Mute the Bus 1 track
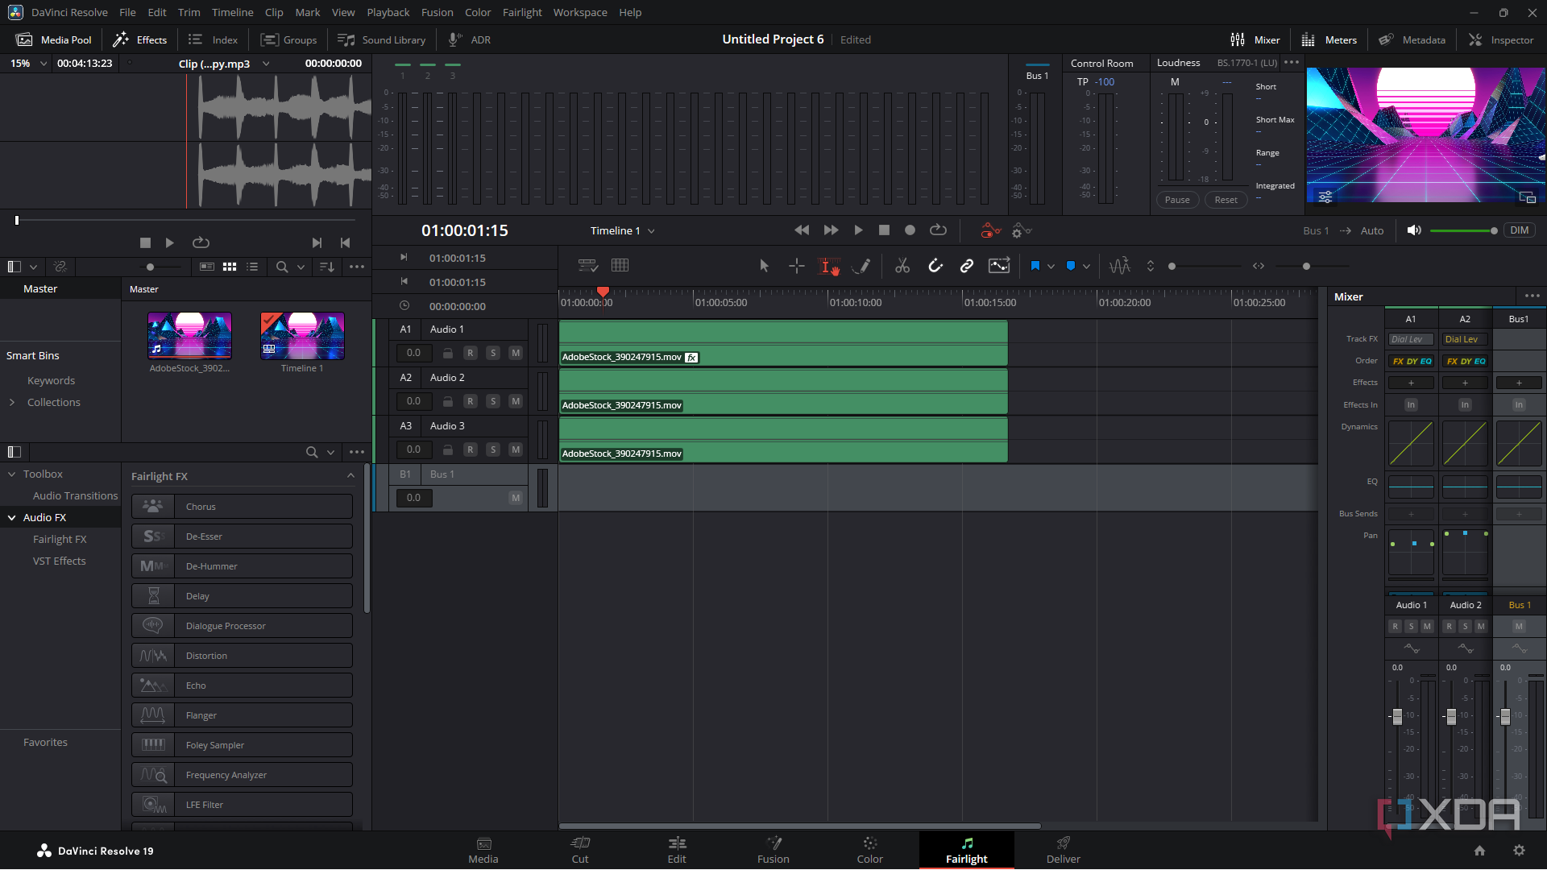 coord(516,498)
